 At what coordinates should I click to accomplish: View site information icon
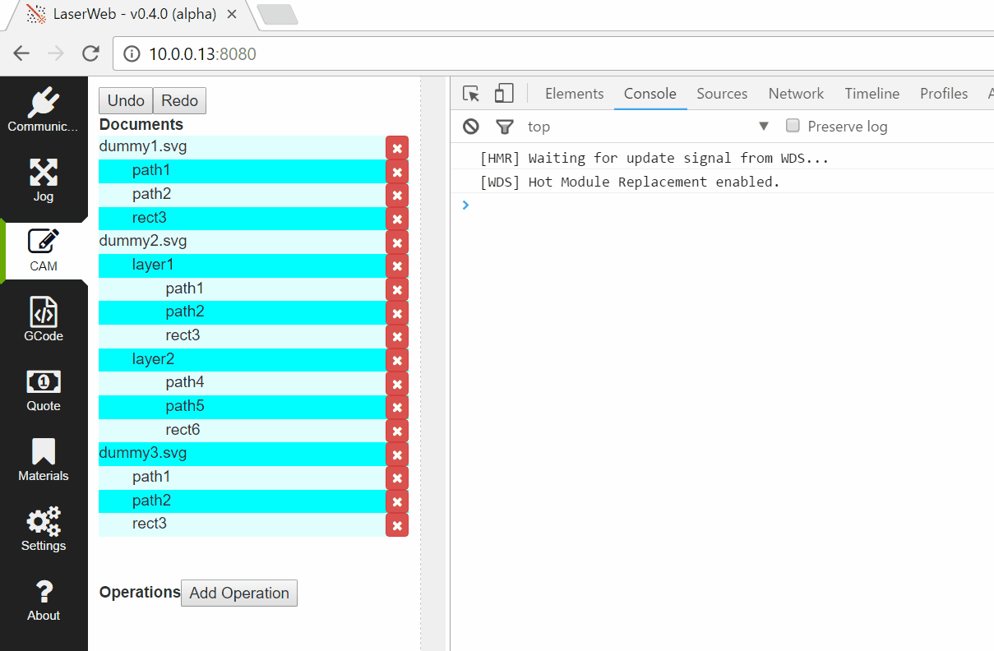(x=132, y=54)
